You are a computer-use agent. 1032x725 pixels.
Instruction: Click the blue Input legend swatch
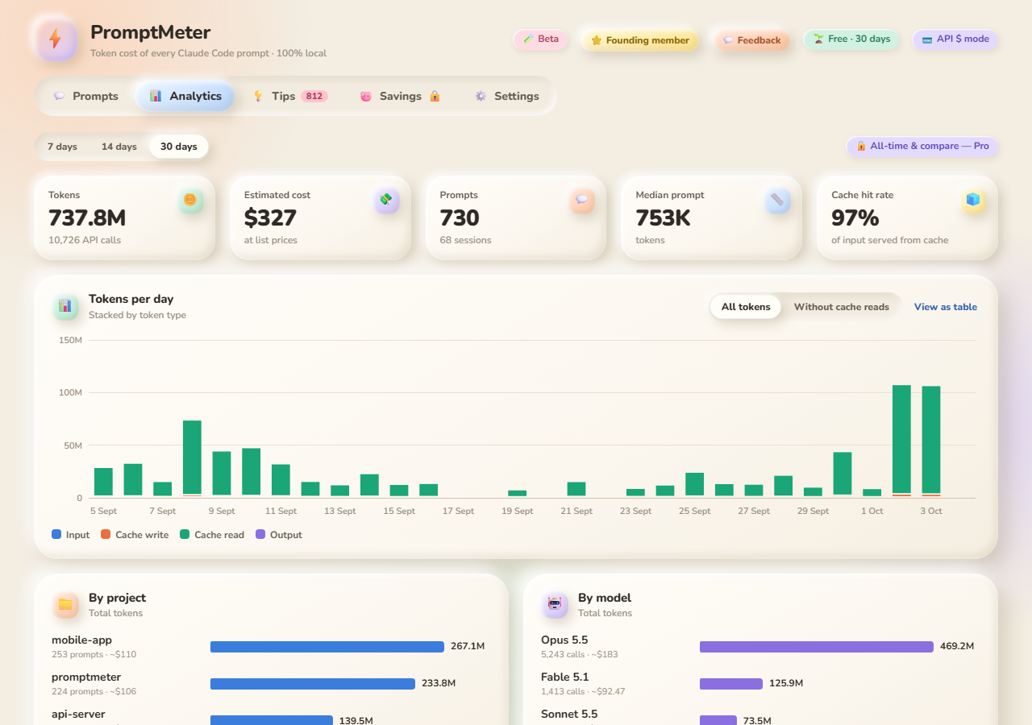tap(56, 534)
